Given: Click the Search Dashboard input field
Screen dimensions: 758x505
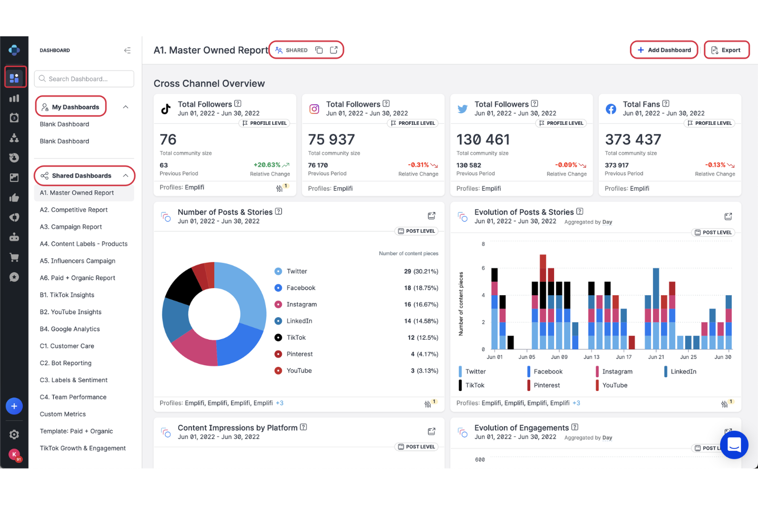Looking at the screenshot, I should 83,78.
